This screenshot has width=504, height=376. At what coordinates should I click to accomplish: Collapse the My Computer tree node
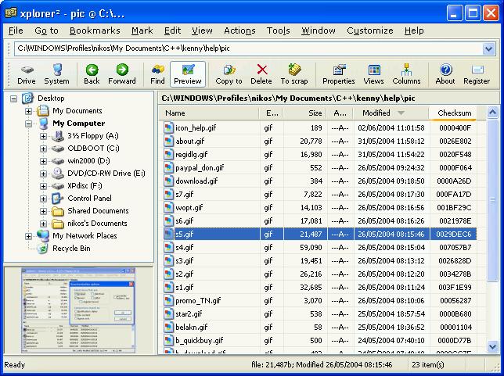pyautogui.click(x=29, y=124)
